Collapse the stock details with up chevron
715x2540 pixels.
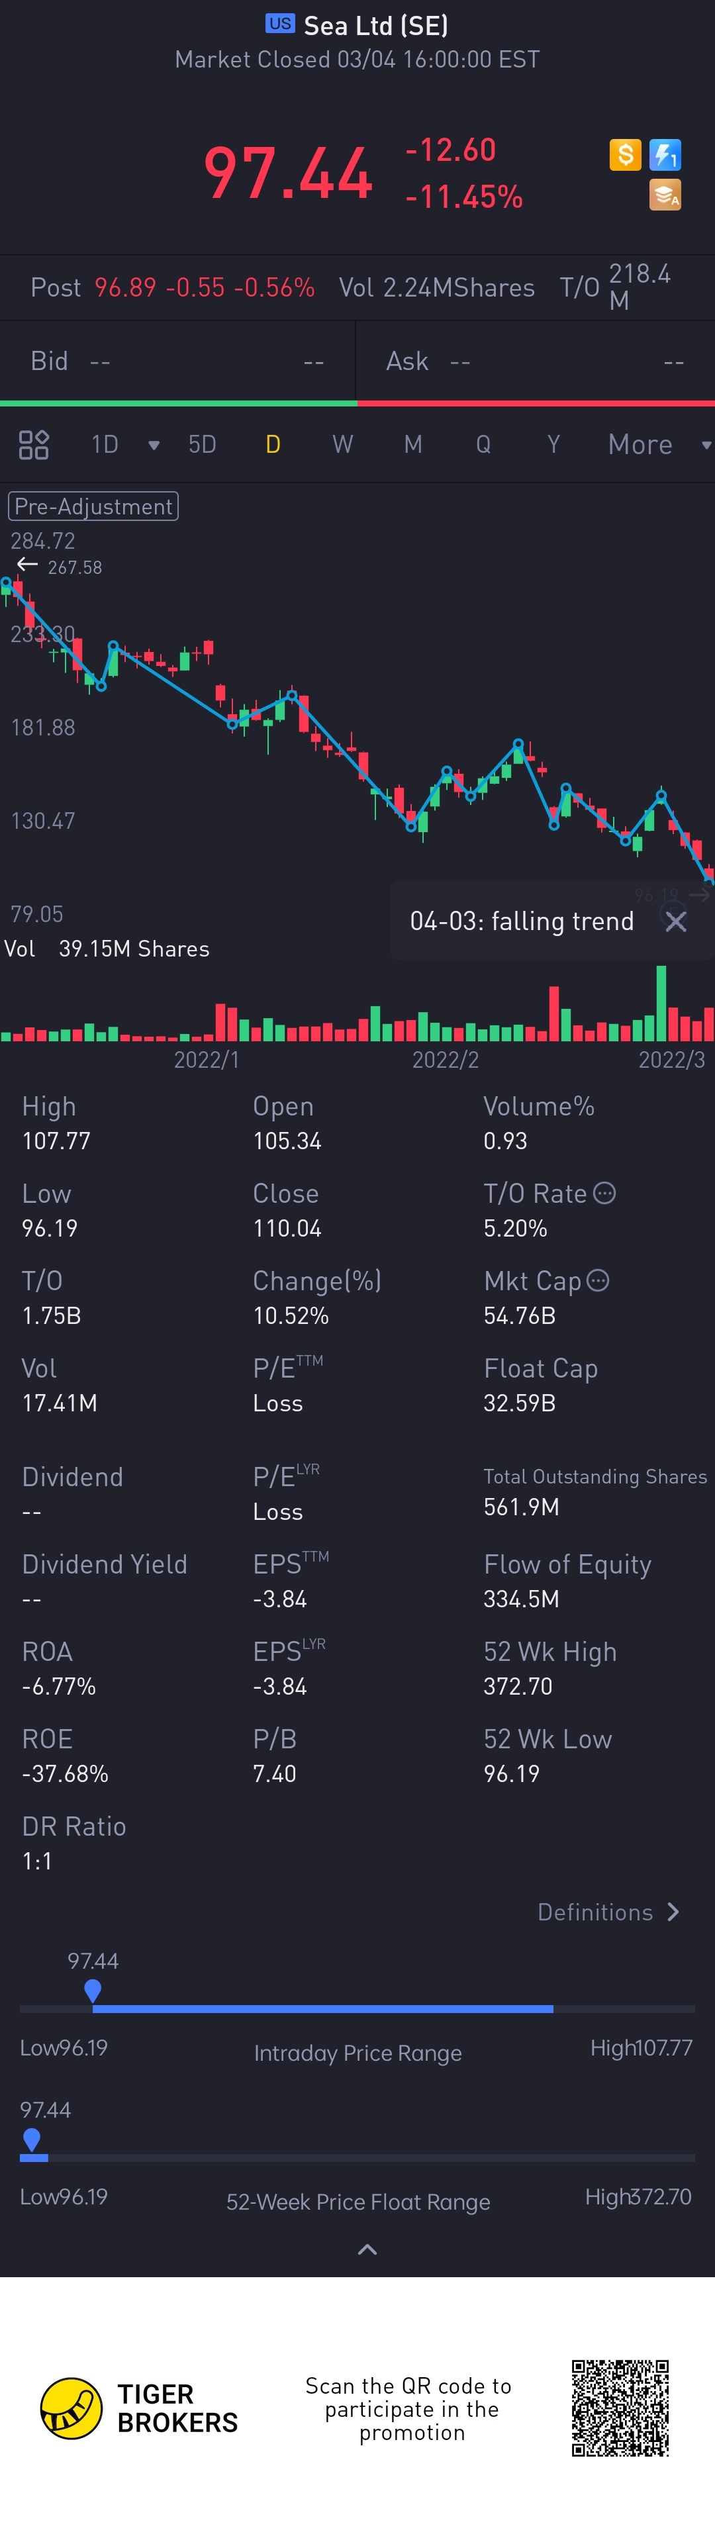click(367, 2249)
